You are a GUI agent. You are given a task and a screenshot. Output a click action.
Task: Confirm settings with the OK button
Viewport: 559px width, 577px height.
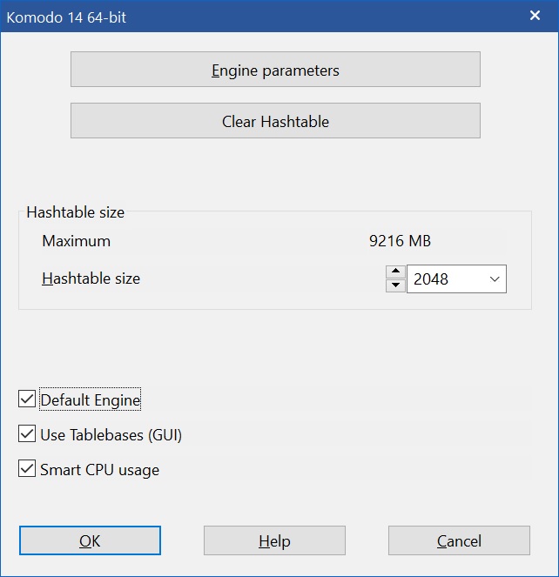click(x=90, y=540)
